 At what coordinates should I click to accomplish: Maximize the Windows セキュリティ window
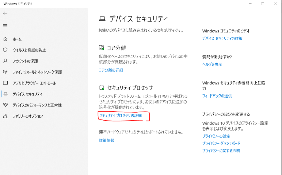[263, 4]
